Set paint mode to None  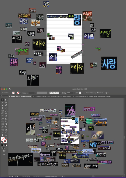click(6, 145)
